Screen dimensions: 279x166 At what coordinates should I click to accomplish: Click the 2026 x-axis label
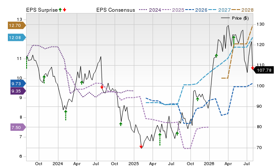[x=209, y=163]
